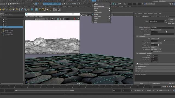175x98 pixels.
Task: Open Workspace dropdown at top right
Action: (x=167, y=1)
